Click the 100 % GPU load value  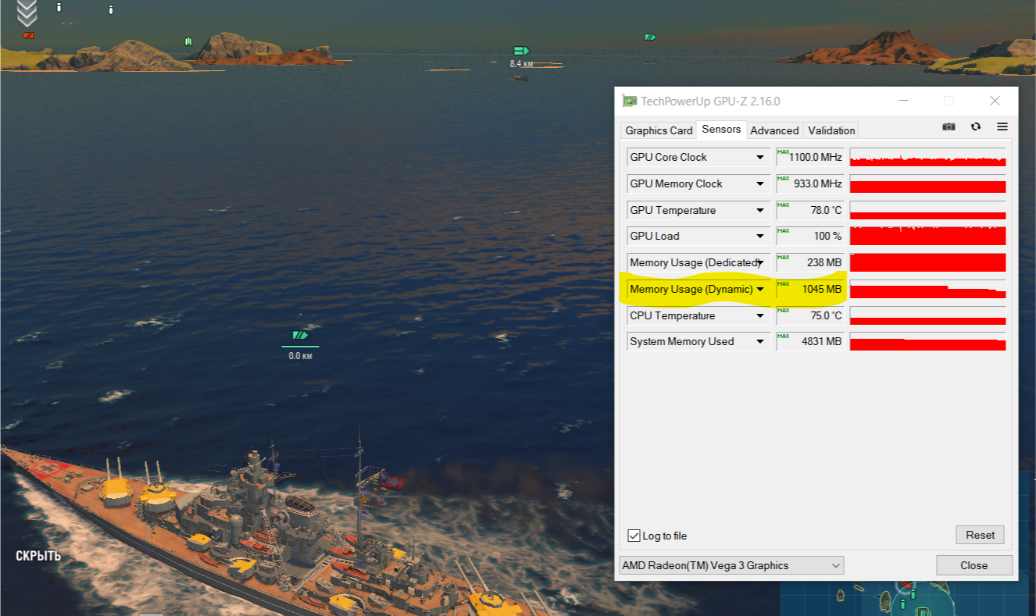click(827, 236)
